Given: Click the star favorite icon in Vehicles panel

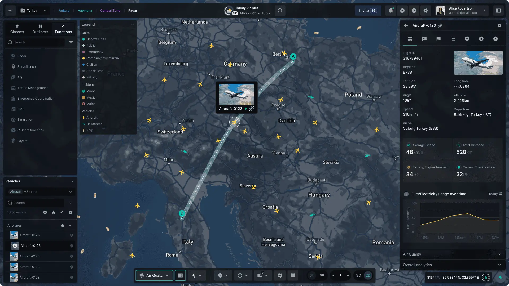Looking at the screenshot, I should tap(54, 212).
